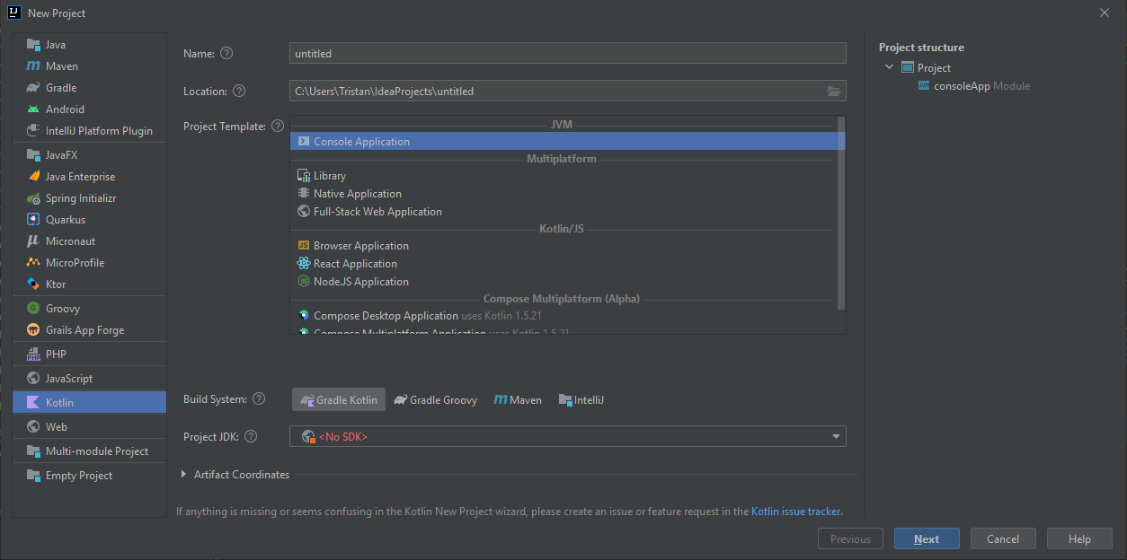Click the help icon next to Build System

pyautogui.click(x=259, y=399)
